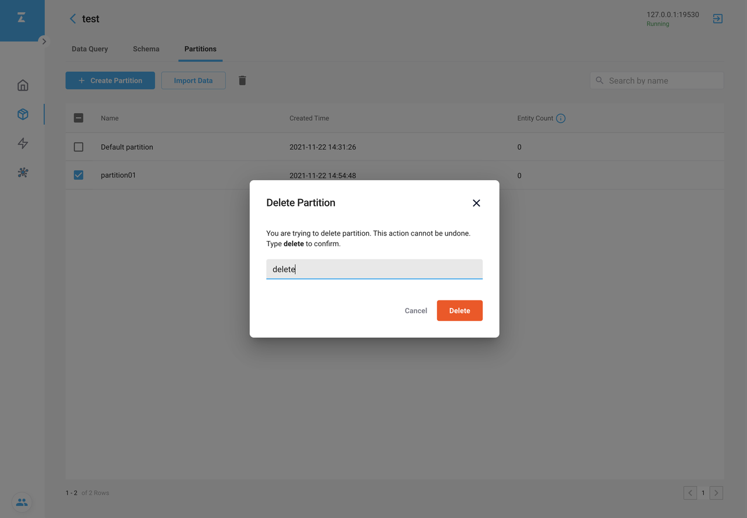Viewport: 747px width, 518px height.
Task: Click the trash delete icon in toolbar
Action: click(242, 80)
